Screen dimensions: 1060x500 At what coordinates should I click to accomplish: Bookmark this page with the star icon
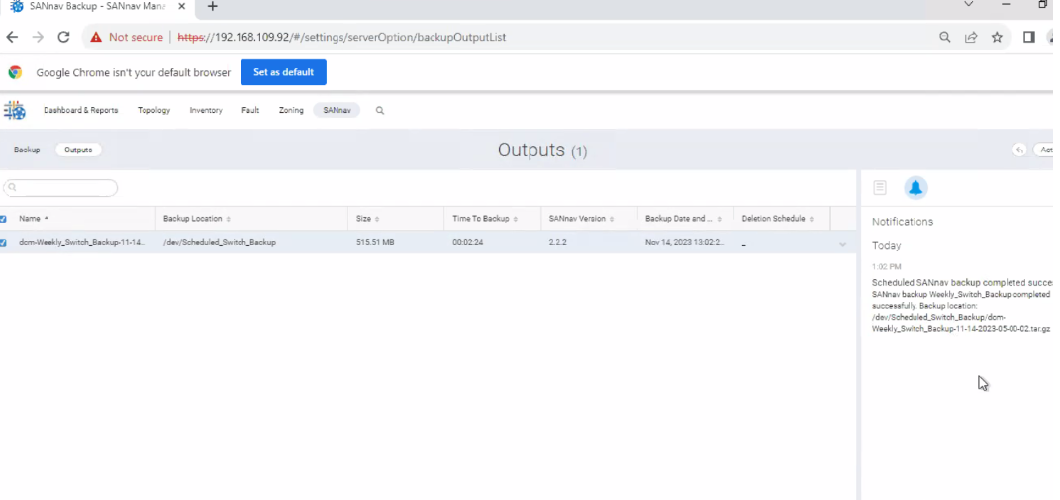click(997, 38)
